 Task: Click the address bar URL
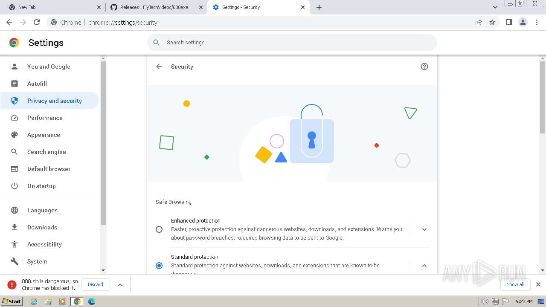point(123,23)
